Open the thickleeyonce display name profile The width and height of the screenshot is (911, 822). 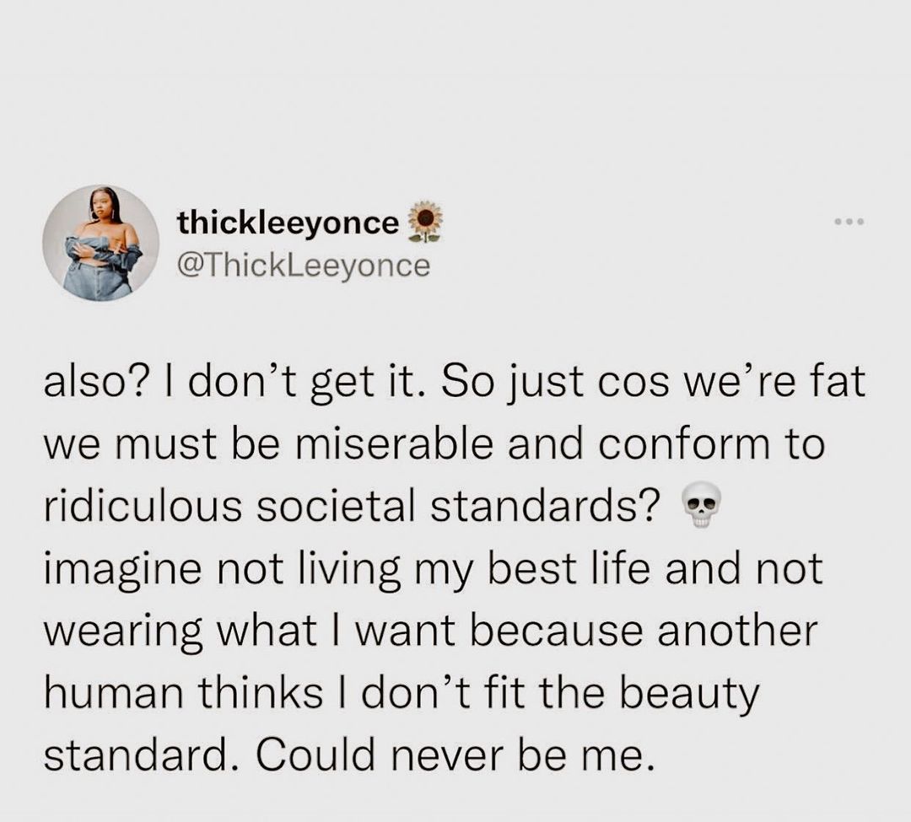pyautogui.click(x=288, y=223)
